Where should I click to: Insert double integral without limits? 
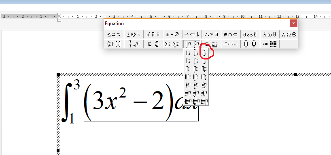188,69
